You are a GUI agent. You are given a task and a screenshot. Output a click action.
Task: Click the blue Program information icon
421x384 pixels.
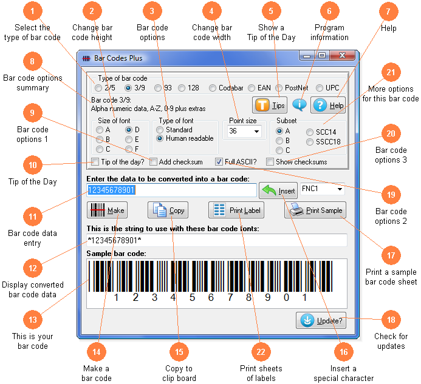(x=299, y=104)
